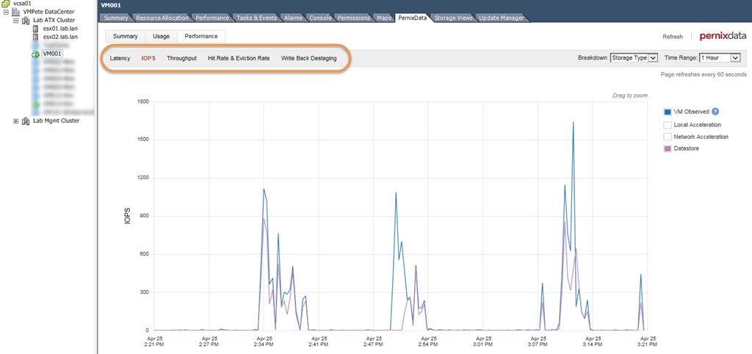Viewport: 752px width, 354px height.
Task: Click the esx01.lab.lan host icon
Action: (35, 29)
